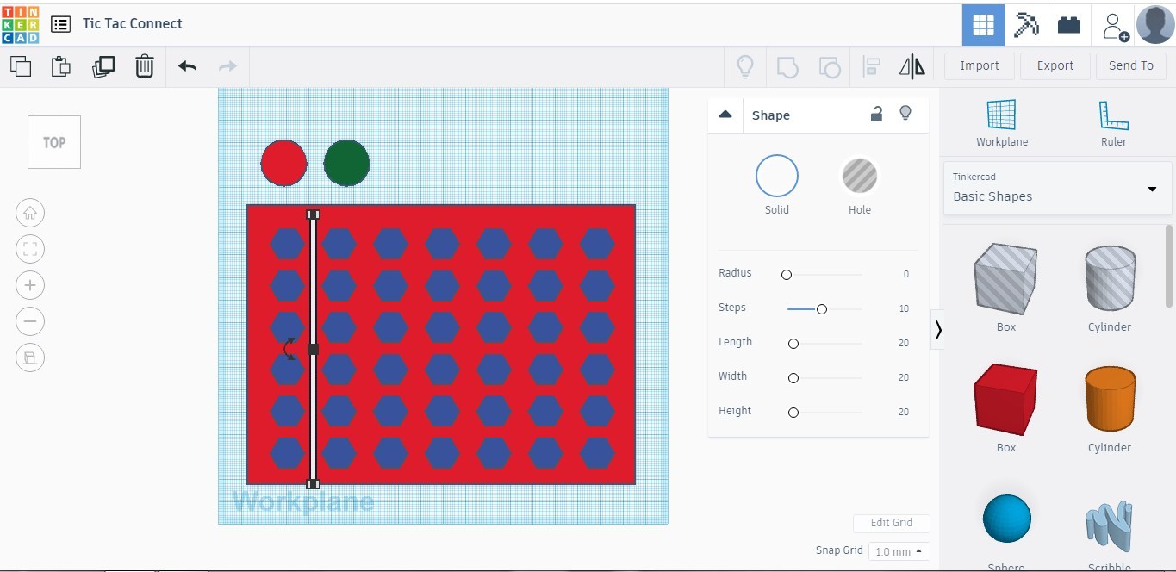Click the Group shapes icon

787,66
